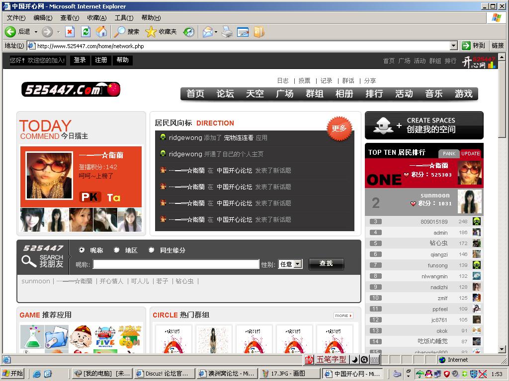The width and height of the screenshot is (509, 381).
Task: Click the 登录 login button
Action: (x=80, y=60)
